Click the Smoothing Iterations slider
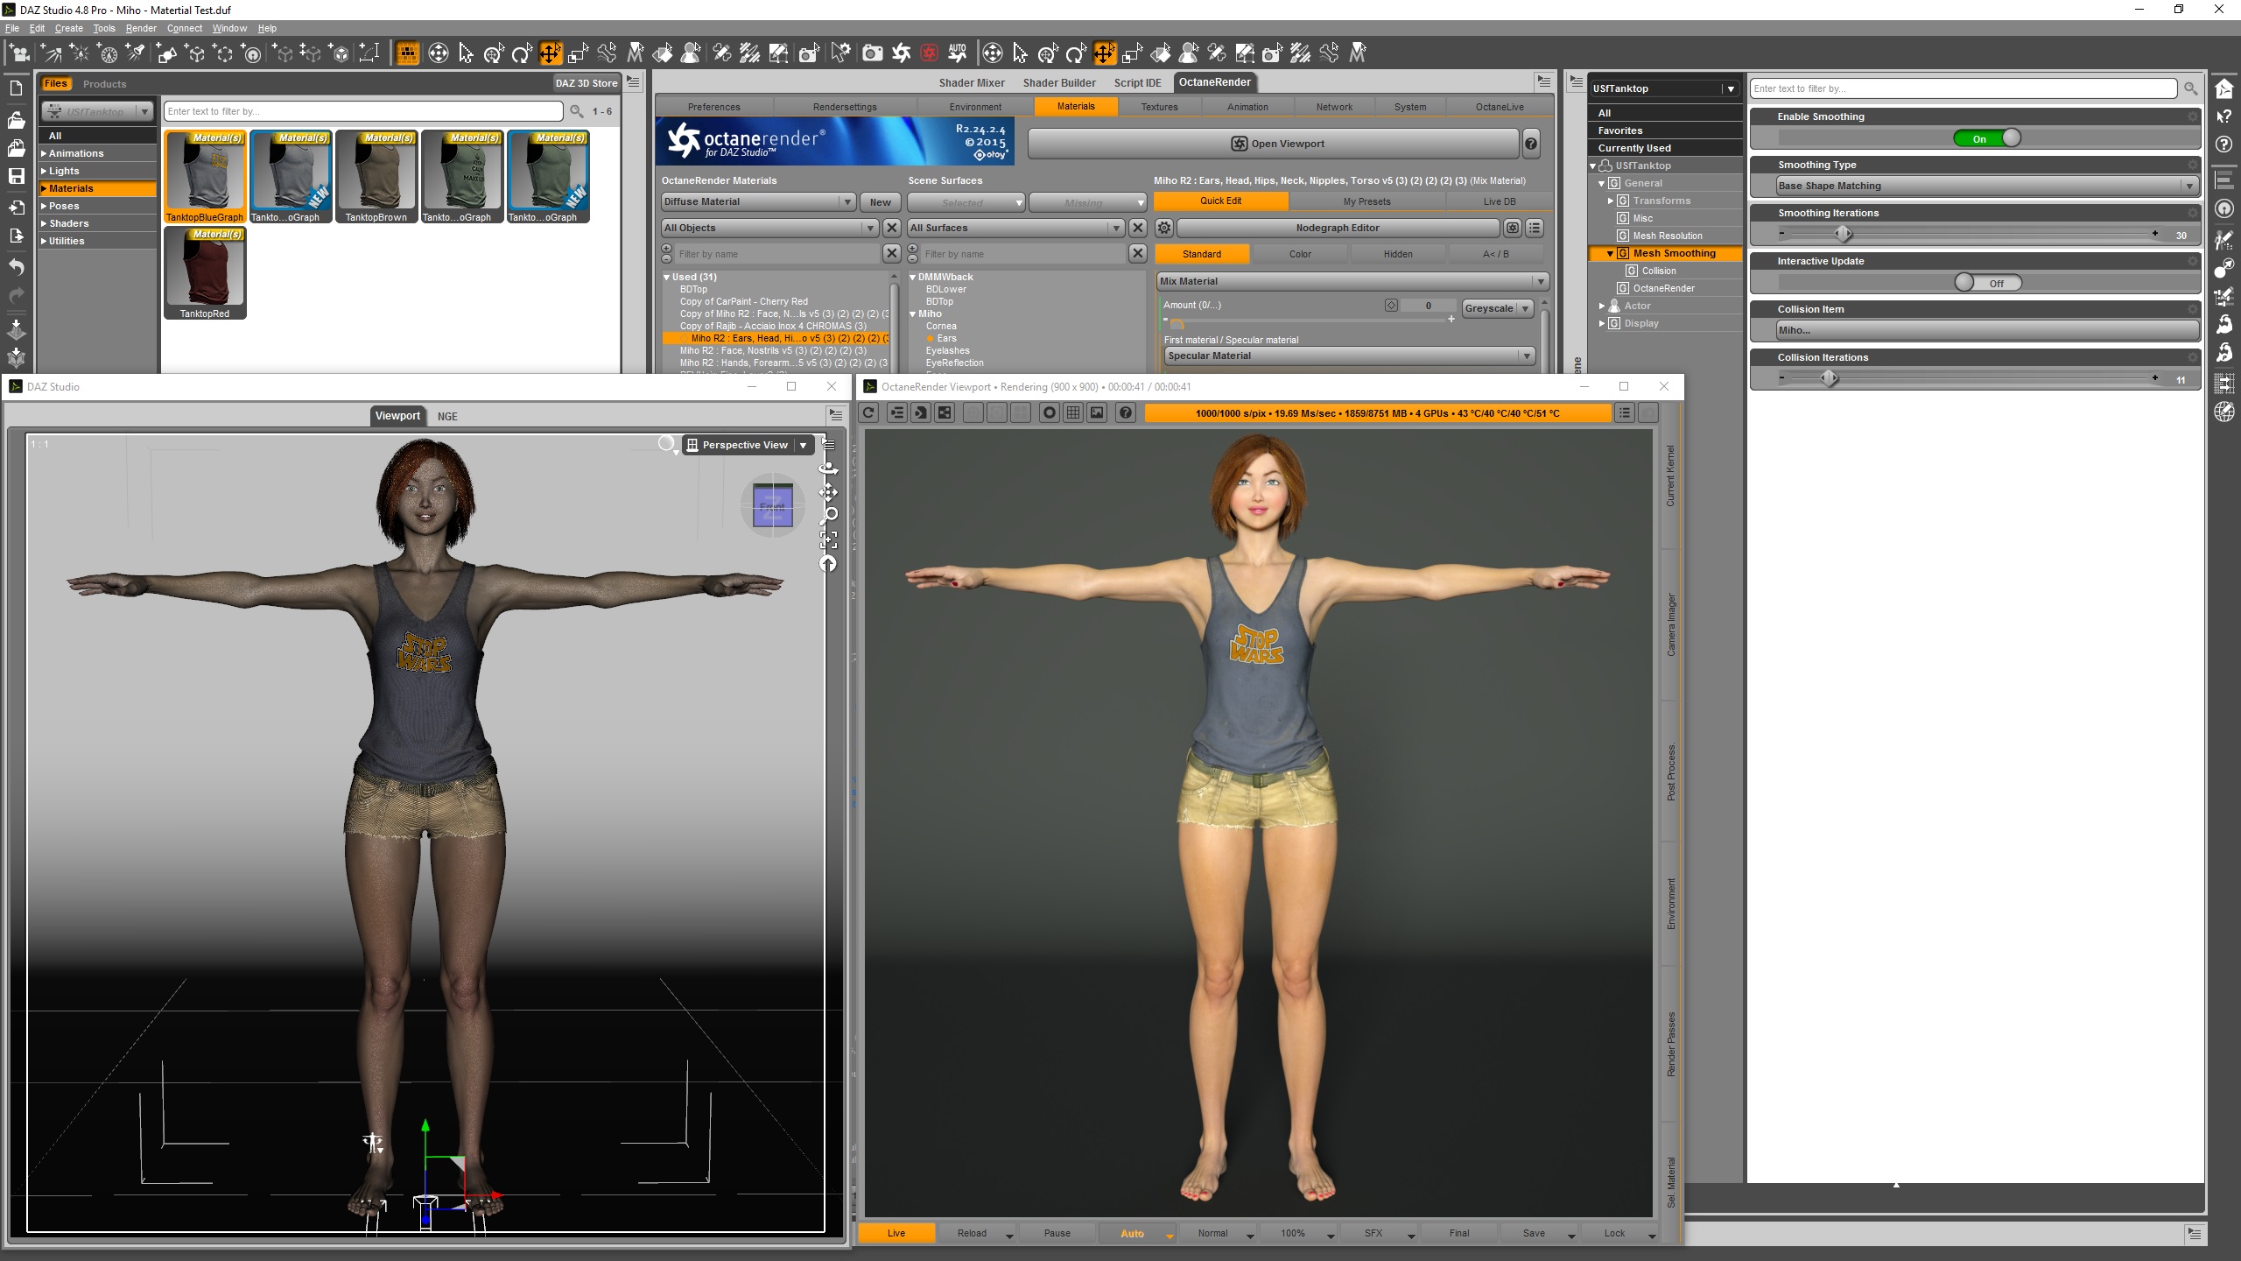The height and width of the screenshot is (1261, 2241). pos(1843,234)
